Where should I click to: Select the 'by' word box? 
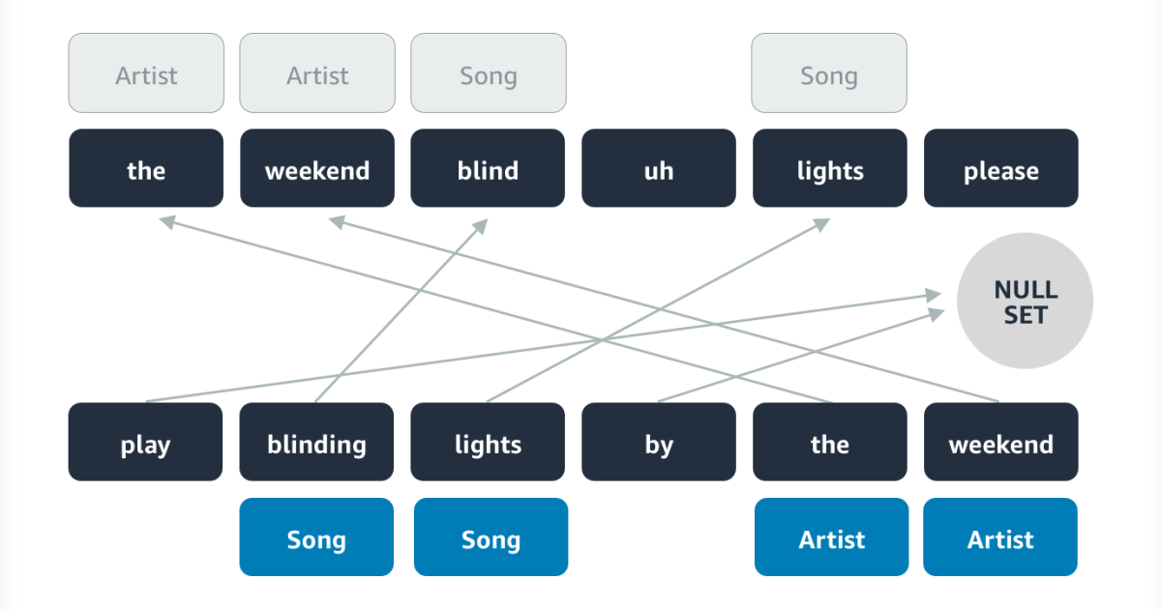659,442
